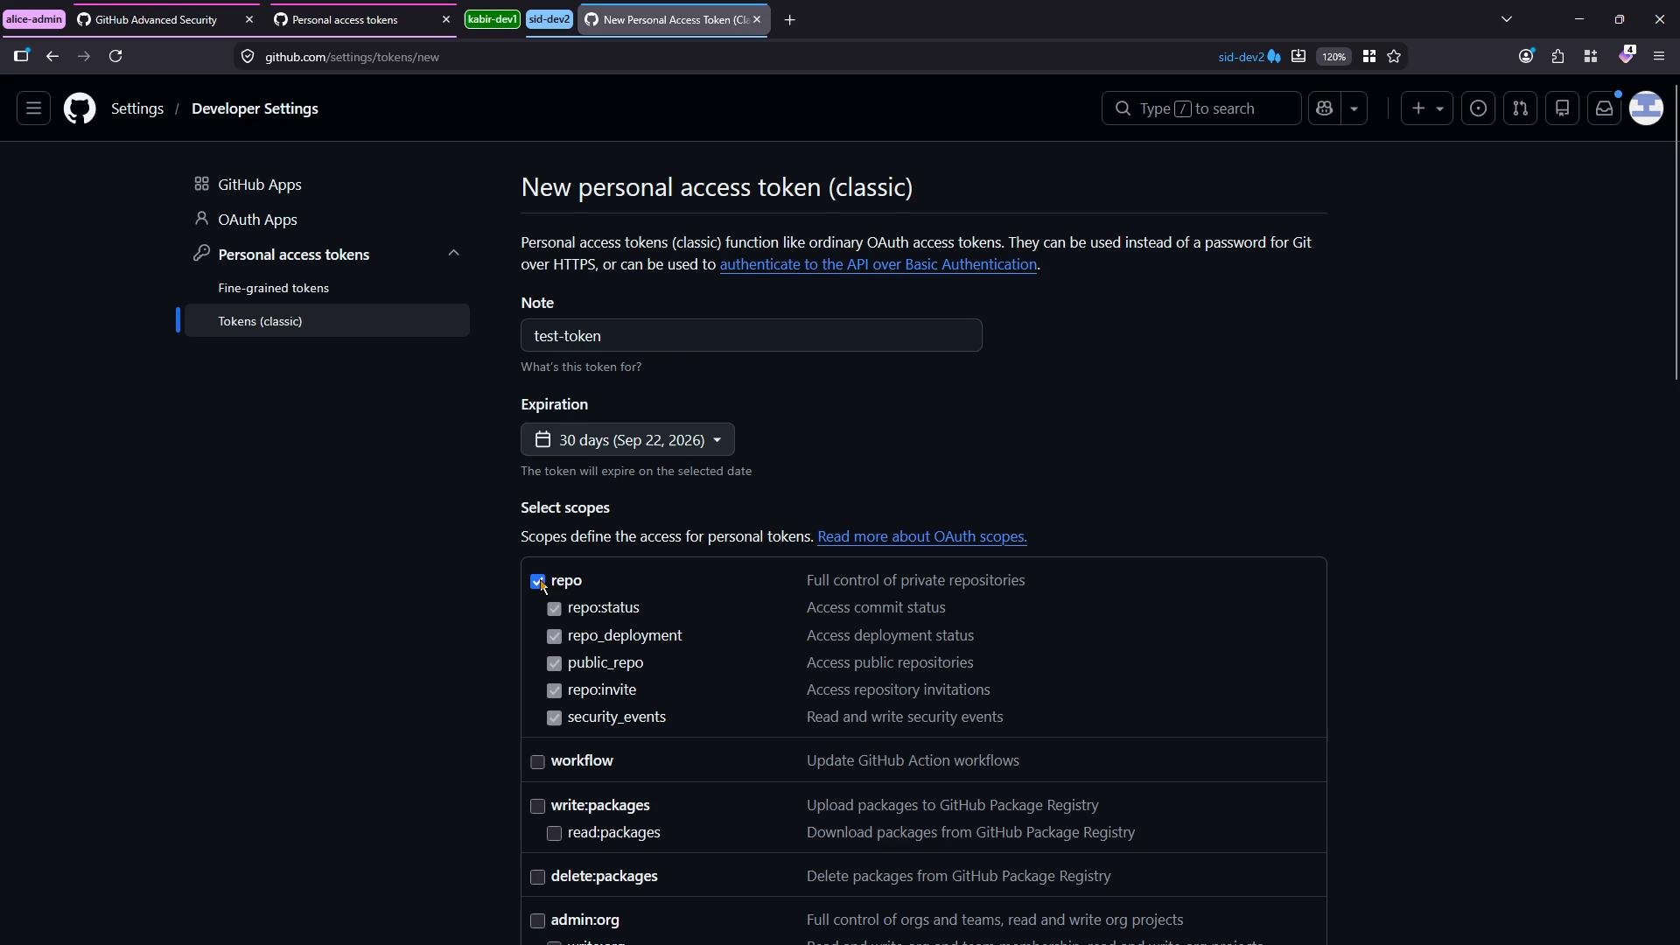Image resolution: width=1680 pixels, height=945 pixels.
Task: Toggle the repo:invite checkbox
Action: 554,691
